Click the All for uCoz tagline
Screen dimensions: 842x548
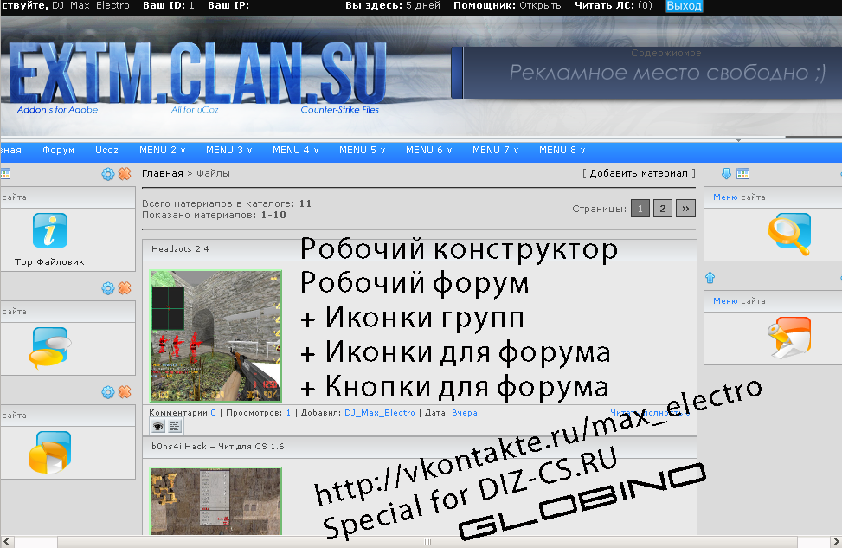pos(195,110)
